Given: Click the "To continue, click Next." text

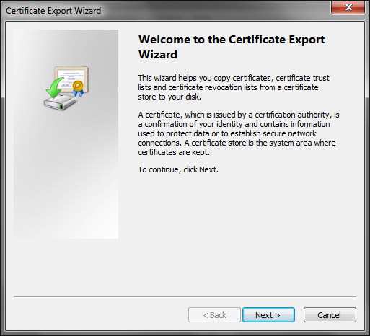Looking at the screenshot, I should 178,169.
